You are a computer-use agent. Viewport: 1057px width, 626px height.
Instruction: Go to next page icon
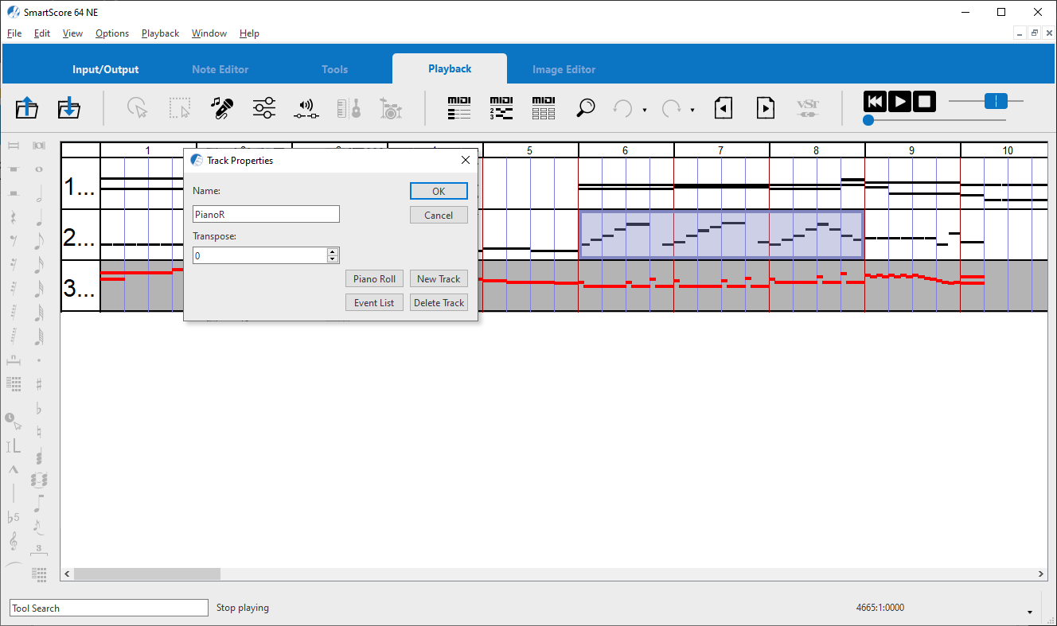[766, 107]
